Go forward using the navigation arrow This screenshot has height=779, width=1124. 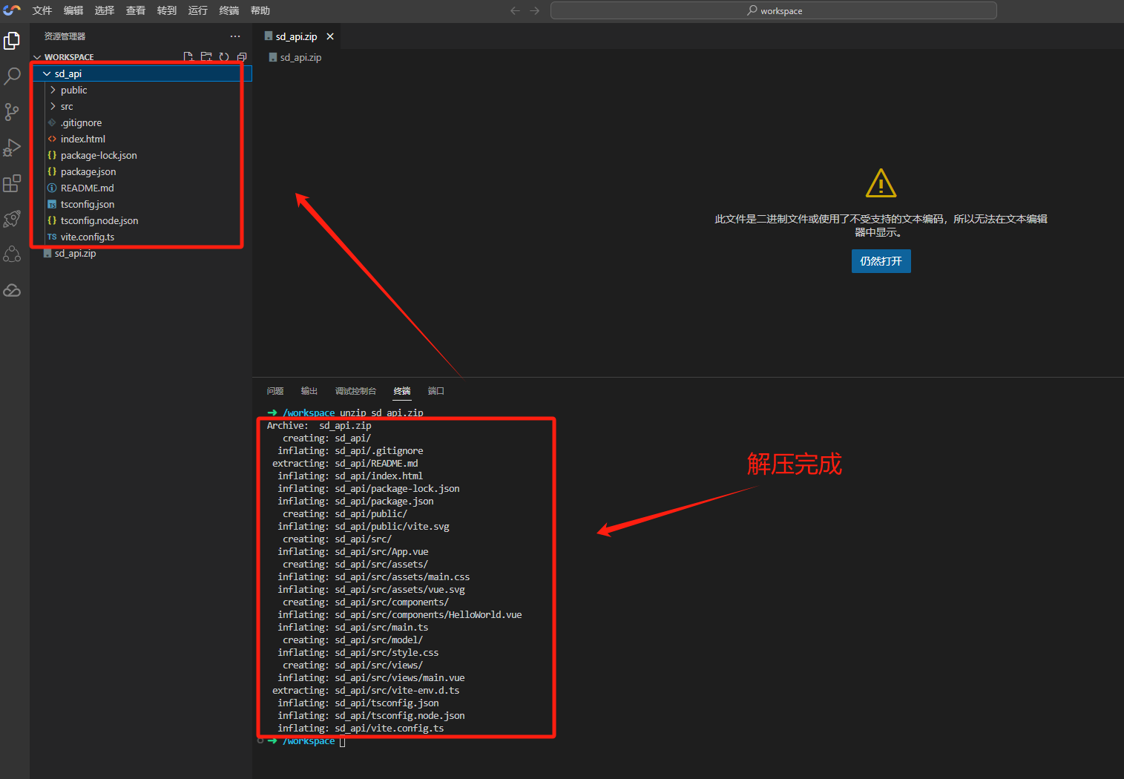pos(534,10)
